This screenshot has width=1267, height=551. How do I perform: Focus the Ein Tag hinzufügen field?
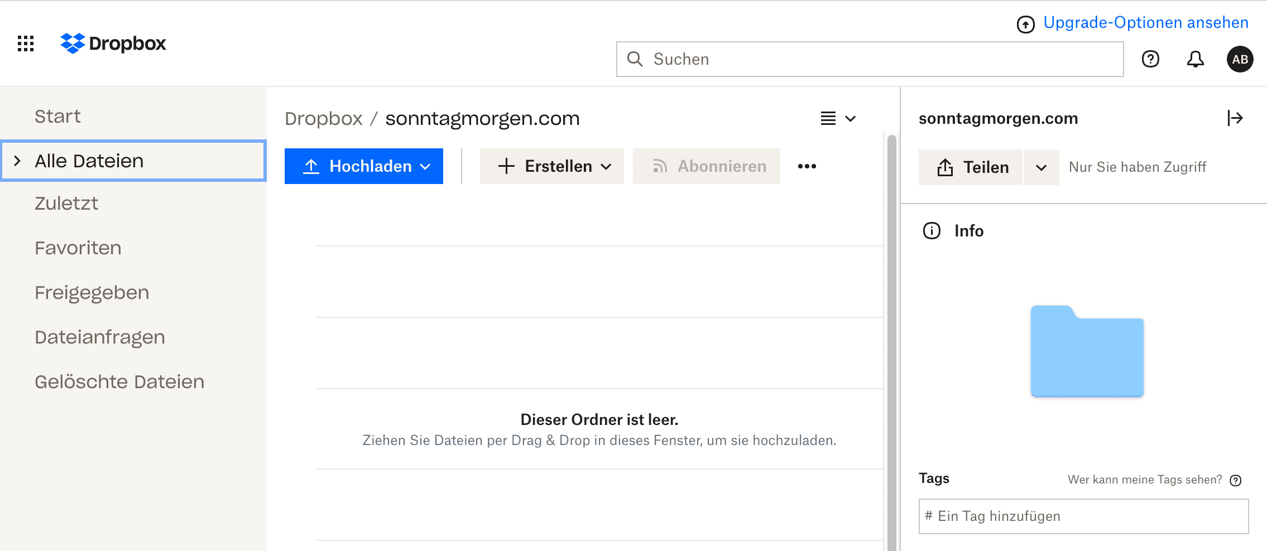(1083, 516)
